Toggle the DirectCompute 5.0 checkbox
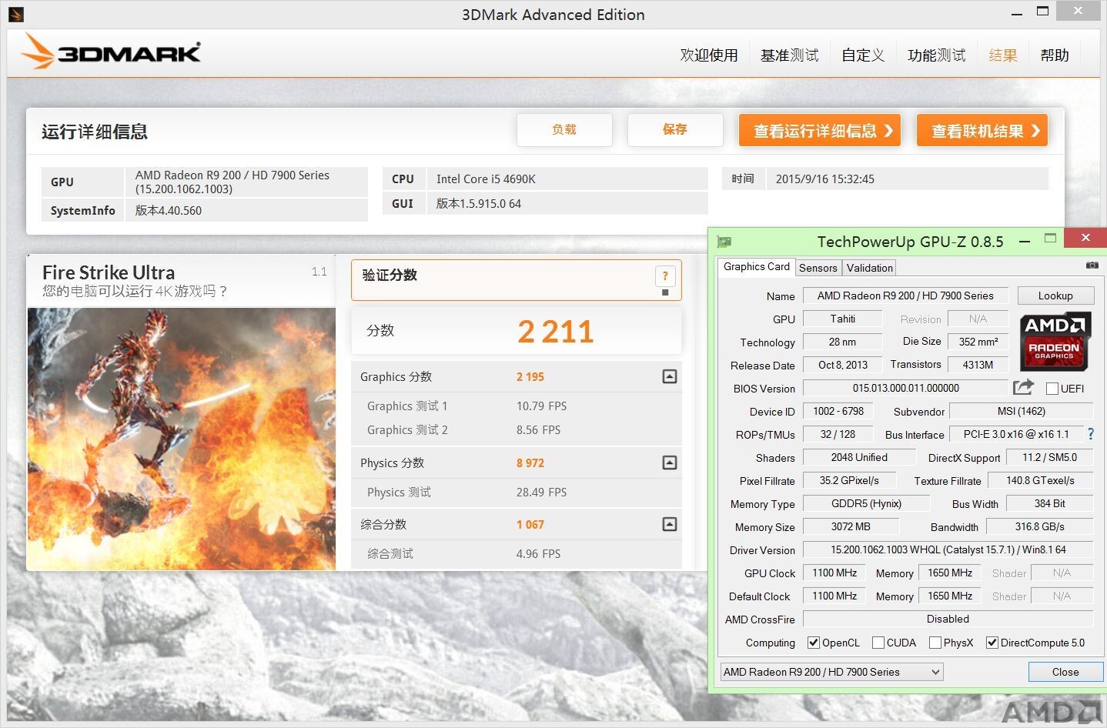 tap(992, 643)
